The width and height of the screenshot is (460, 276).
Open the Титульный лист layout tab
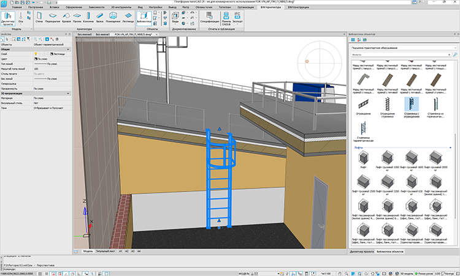pyautogui.click(x=106, y=252)
